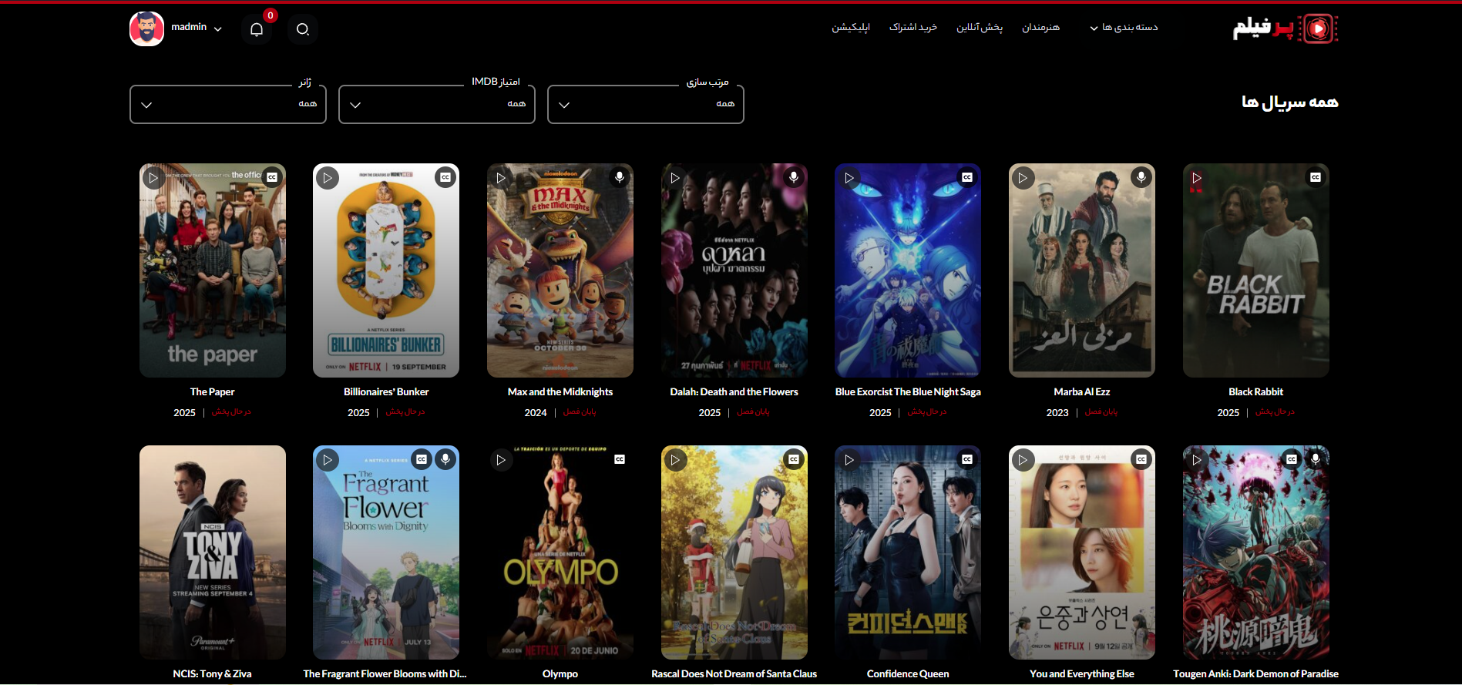Open the Blue Exorcist The Blue Night Saga title
The height and width of the screenshot is (685, 1462).
pos(908,391)
